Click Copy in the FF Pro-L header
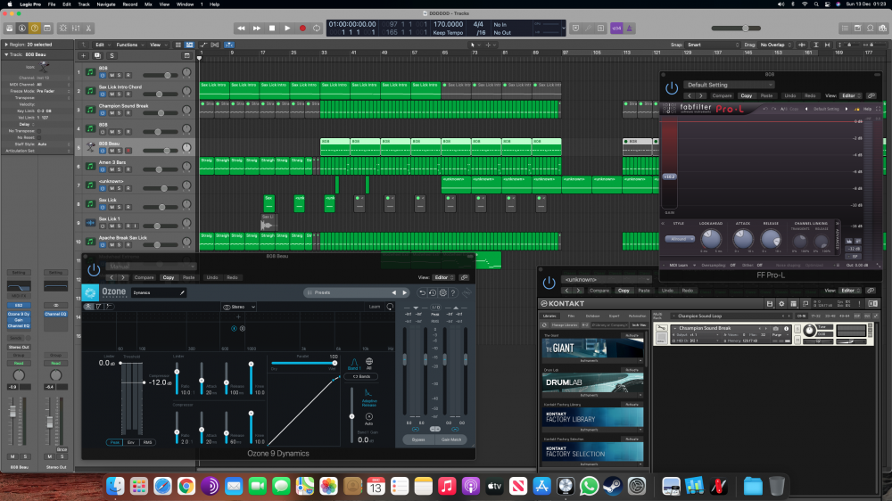Image resolution: width=892 pixels, height=501 pixels. click(x=746, y=95)
